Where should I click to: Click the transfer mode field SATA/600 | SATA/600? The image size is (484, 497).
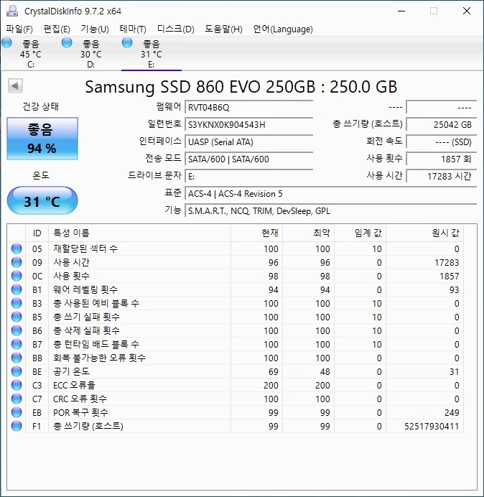[248, 159]
